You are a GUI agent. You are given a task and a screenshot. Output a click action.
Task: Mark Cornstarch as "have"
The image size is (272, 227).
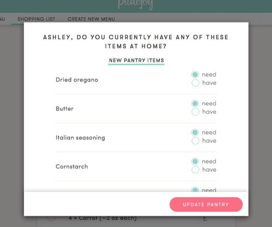tap(195, 169)
